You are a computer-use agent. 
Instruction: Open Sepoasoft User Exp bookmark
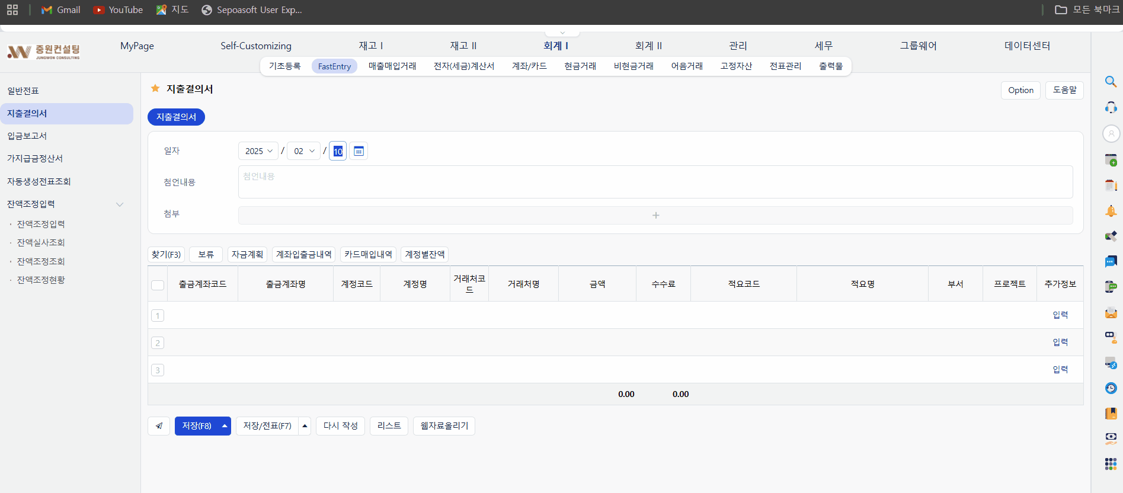pos(252,9)
